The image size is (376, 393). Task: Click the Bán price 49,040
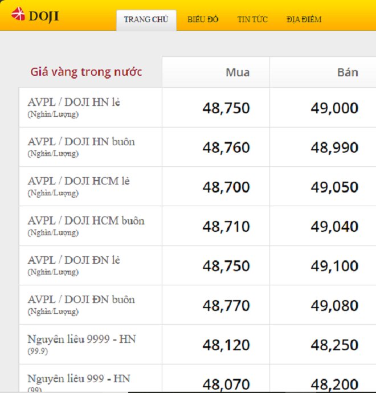pyautogui.click(x=334, y=227)
